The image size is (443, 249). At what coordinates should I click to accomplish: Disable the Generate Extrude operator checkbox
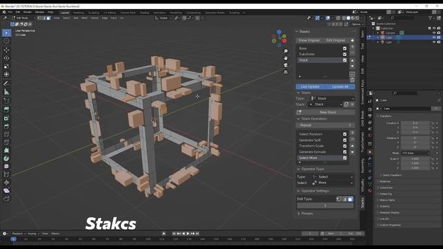[345, 152]
